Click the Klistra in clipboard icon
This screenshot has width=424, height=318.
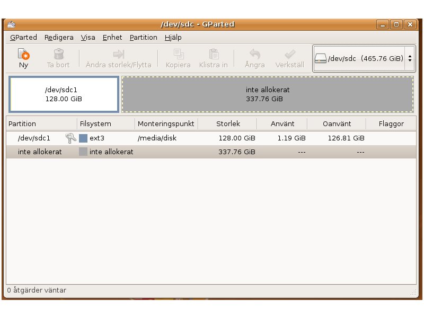pos(214,54)
